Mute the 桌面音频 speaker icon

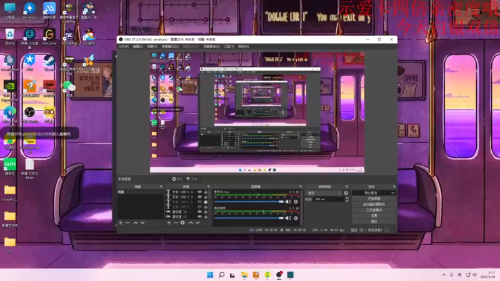(x=288, y=218)
